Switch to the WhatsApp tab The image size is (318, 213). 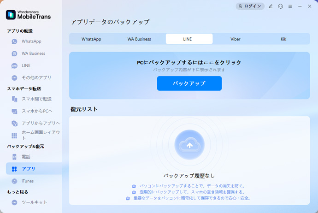click(x=91, y=39)
